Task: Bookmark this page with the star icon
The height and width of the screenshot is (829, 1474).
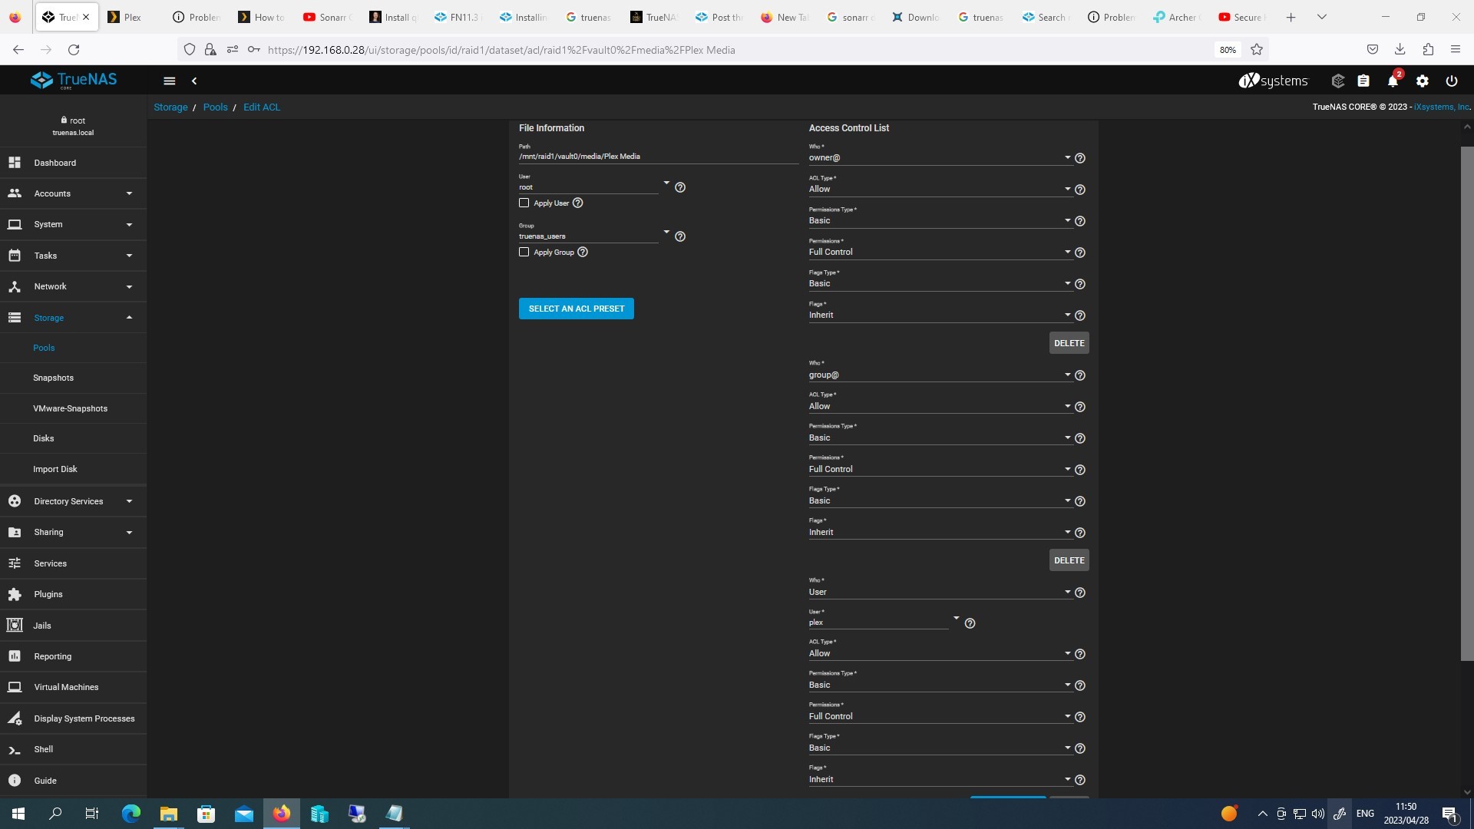Action: [1257, 50]
